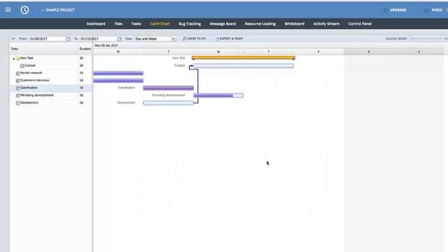
Task: Go to the Dashboard tab
Action: coord(96,24)
